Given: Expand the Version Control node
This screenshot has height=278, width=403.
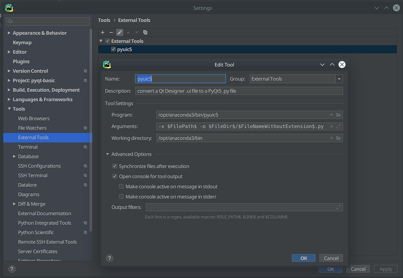Looking at the screenshot, I should (x=9, y=71).
